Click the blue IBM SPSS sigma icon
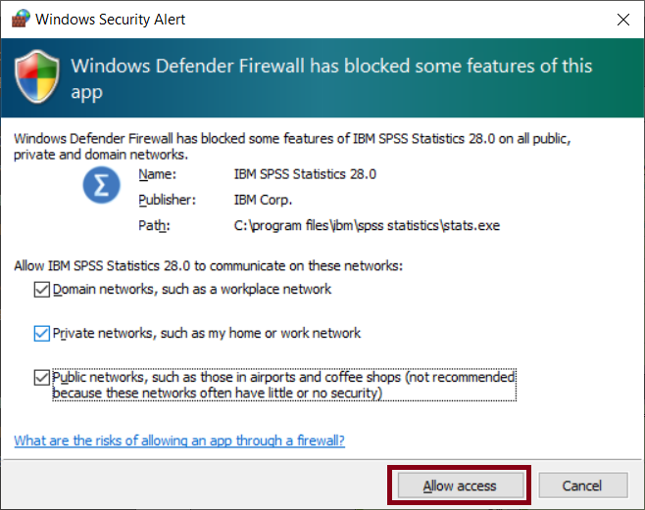 pyautogui.click(x=101, y=186)
